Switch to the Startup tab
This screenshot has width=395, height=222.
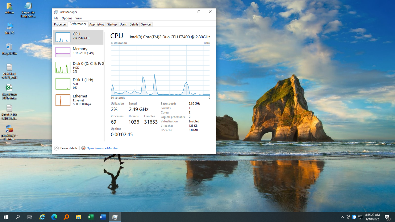coord(112,24)
